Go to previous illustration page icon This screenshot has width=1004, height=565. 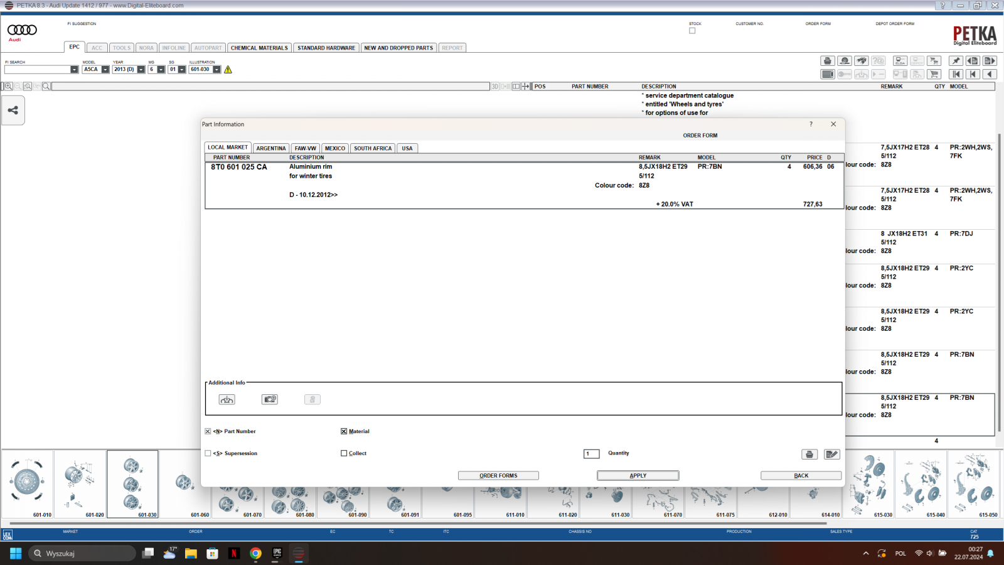(973, 61)
